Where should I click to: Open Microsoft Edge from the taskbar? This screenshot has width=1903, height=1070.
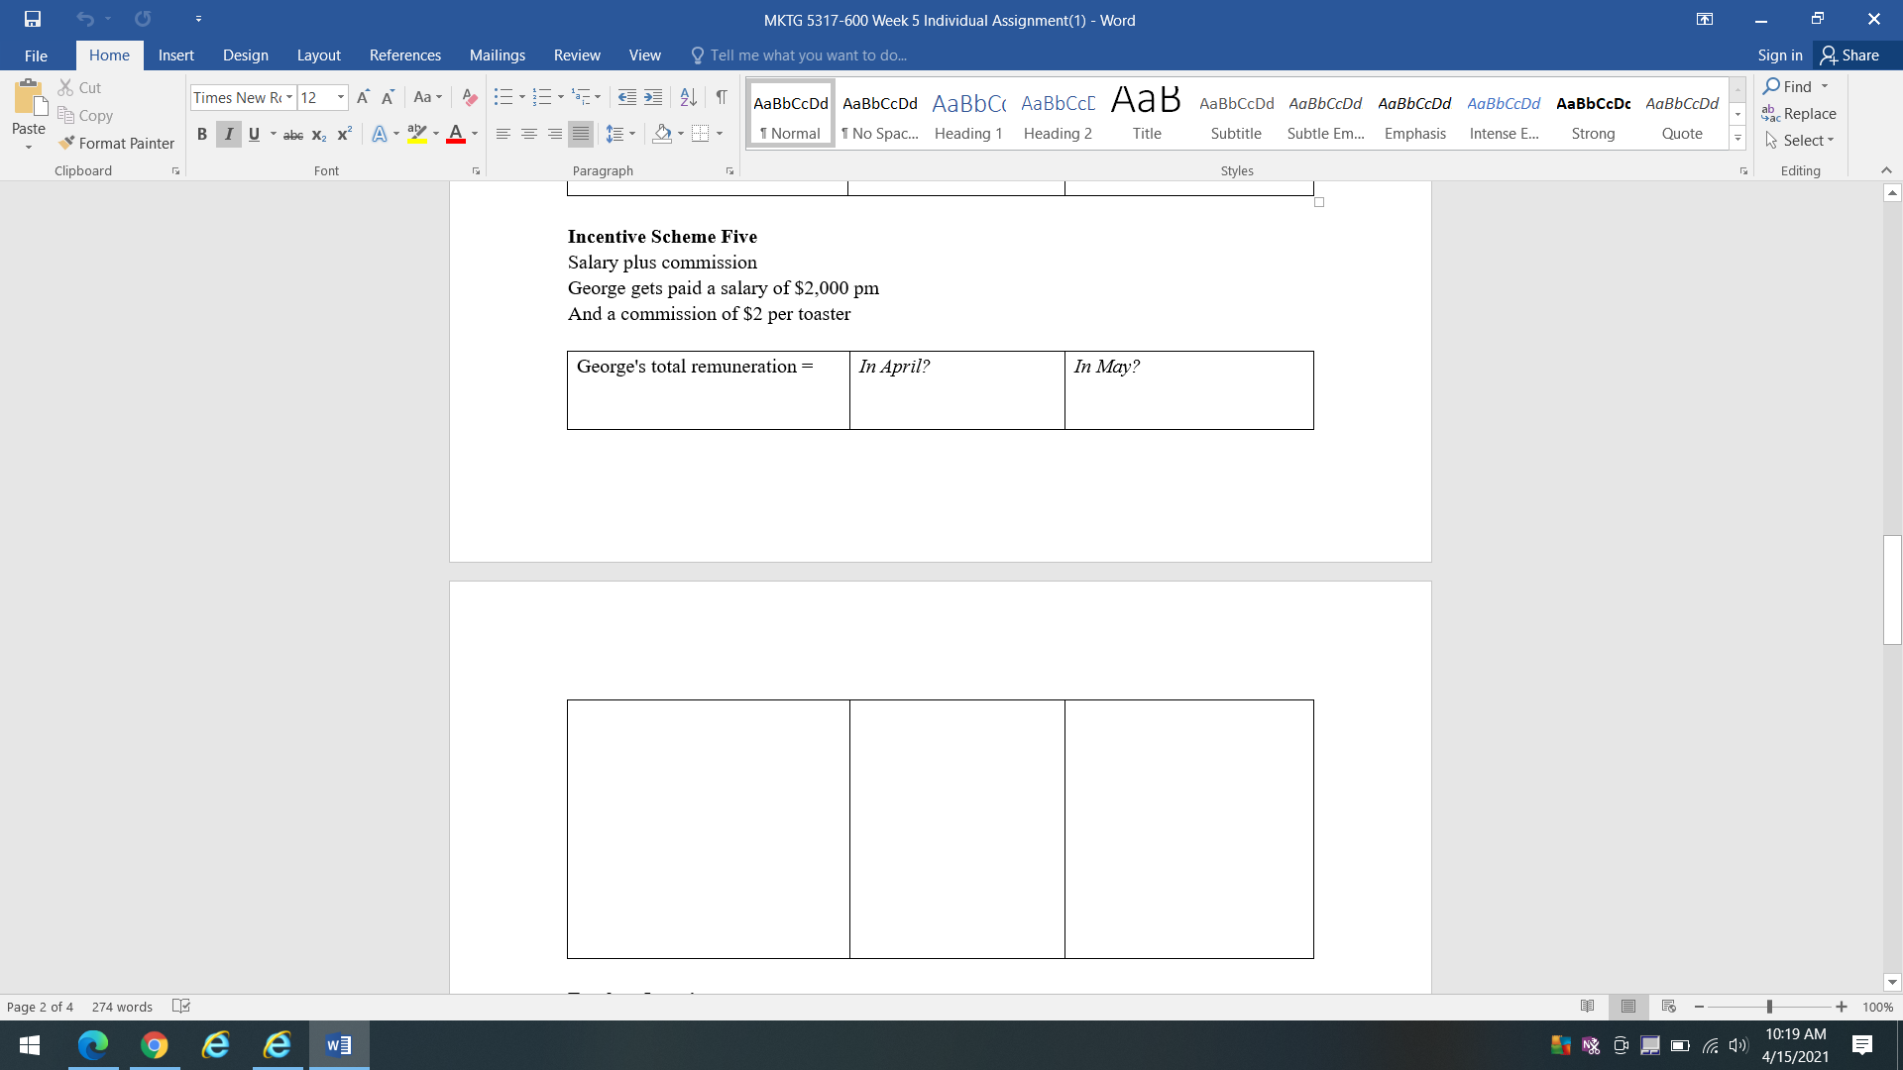[93, 1044]
